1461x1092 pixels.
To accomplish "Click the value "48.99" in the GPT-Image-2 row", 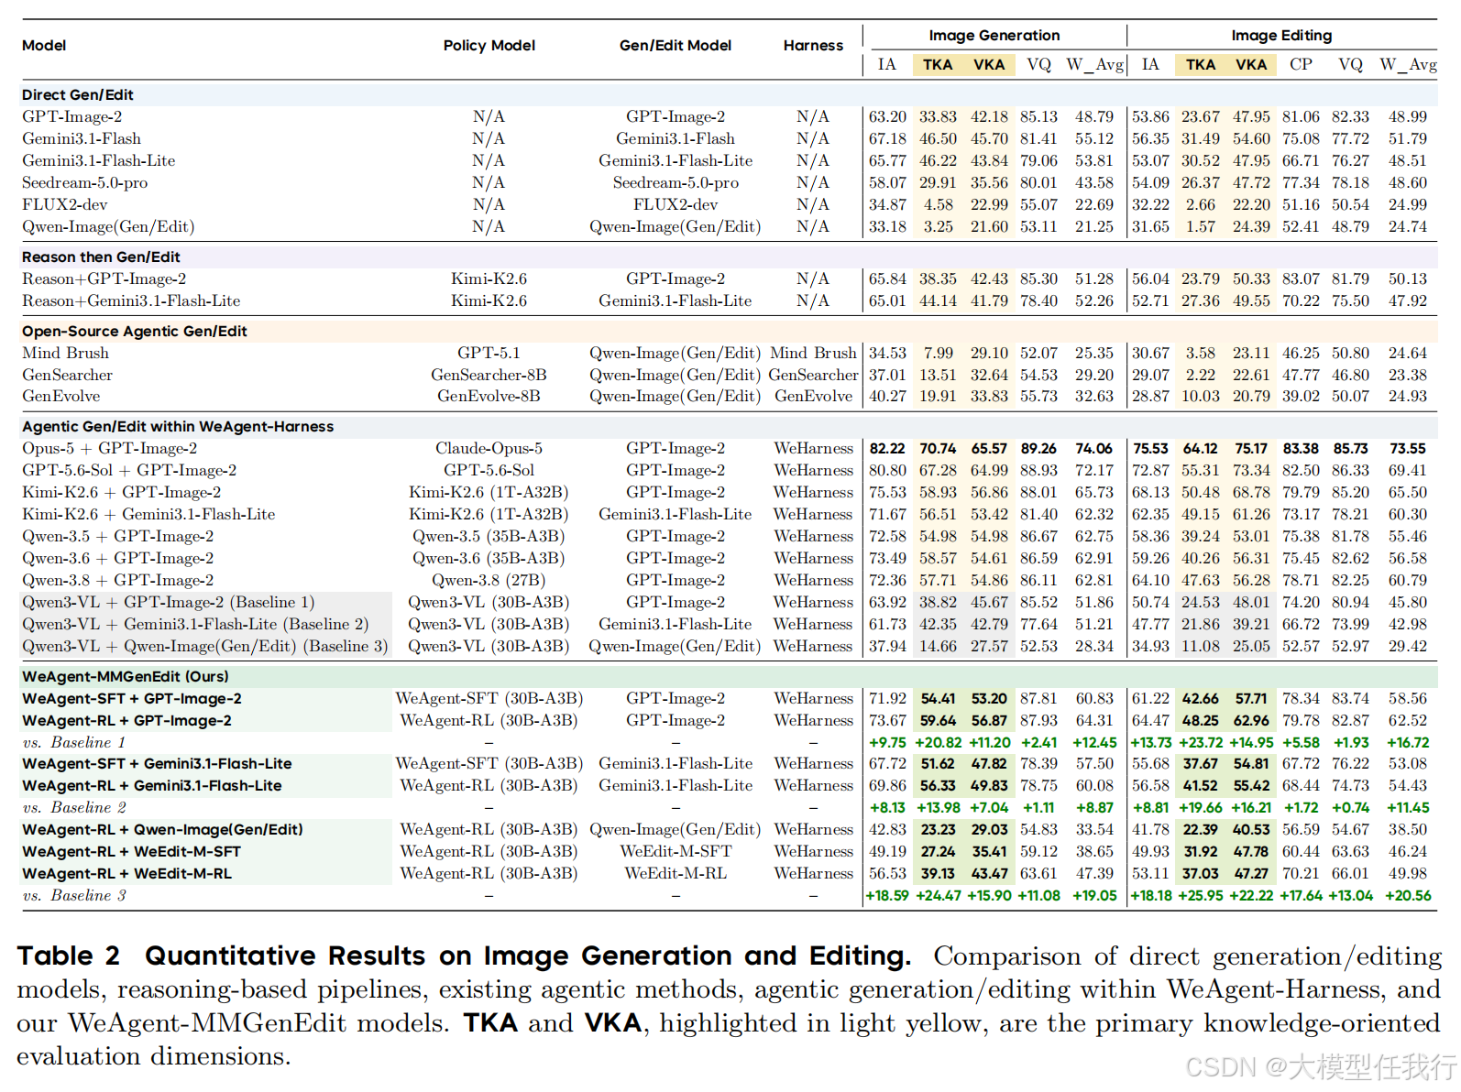I will point(1407,117).
